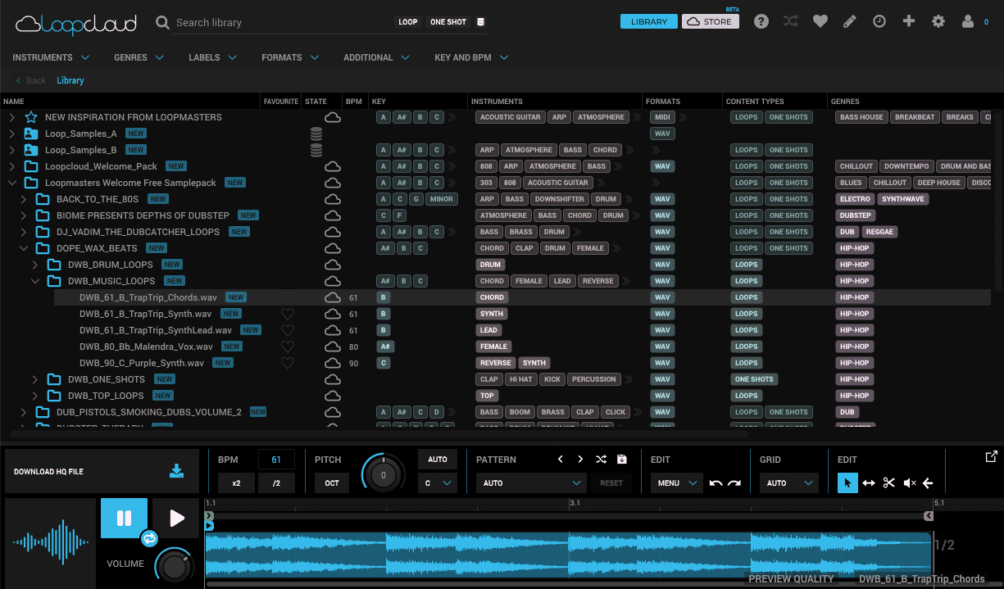Select the pointer tool in EDIT
The height and width of the screenshot is (589, 1004).
[x=847, y=483]
